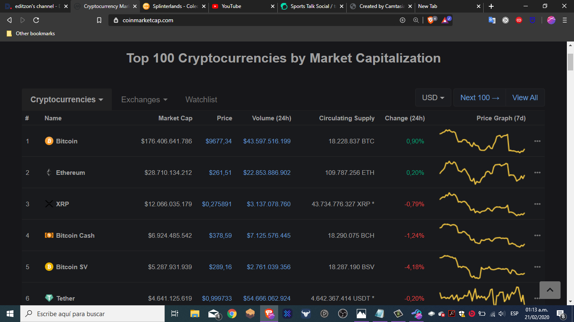Switch to the Created by Camtasia tab

click(380, 6)
